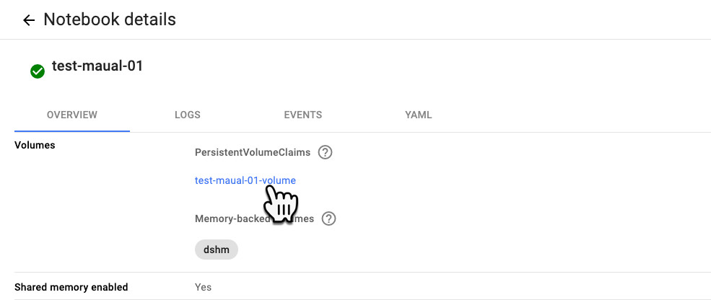The height and width of the screenshot is (300, 711).
Task: Click the Shared memory enabled label
Action: click(71, 287)
